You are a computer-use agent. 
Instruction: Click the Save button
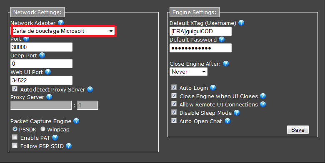pos(298,130)
